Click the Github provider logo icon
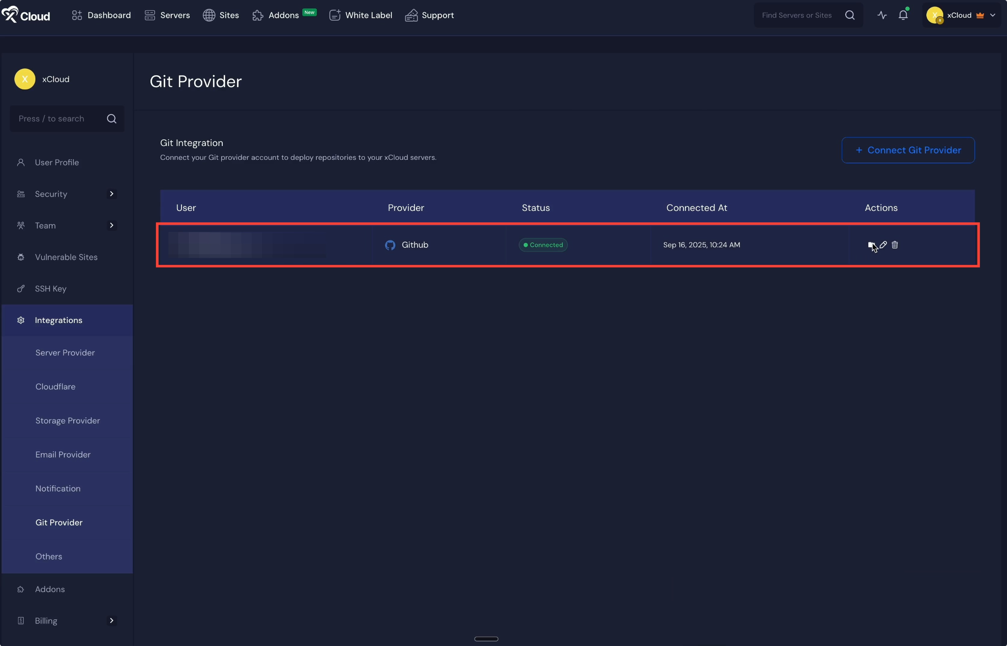1007x646 pixels. [390, 245]
